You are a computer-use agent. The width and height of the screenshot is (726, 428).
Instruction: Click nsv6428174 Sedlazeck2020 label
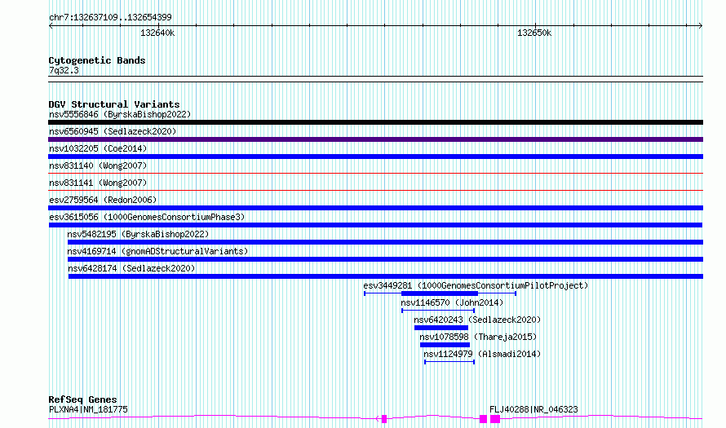(131, 268)
